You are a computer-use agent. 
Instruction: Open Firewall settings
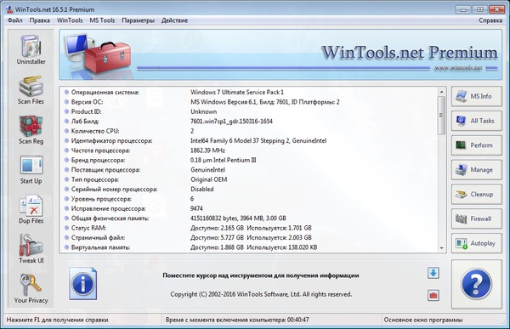(x=477, y=218)
